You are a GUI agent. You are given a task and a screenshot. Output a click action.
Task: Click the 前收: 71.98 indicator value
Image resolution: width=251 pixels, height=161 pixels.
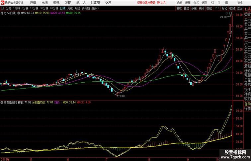25,102
